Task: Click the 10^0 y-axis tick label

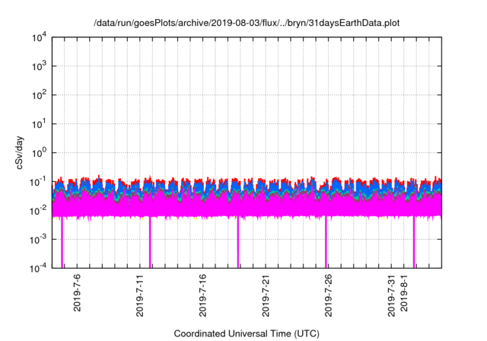Action: click(39, 153)
